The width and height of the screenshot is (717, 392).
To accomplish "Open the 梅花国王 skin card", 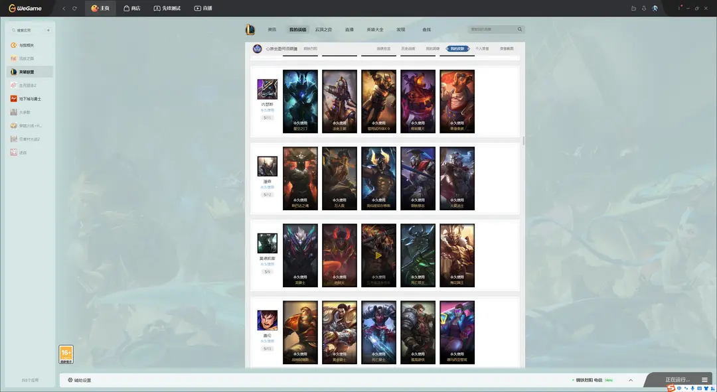I will coord(457,255).
